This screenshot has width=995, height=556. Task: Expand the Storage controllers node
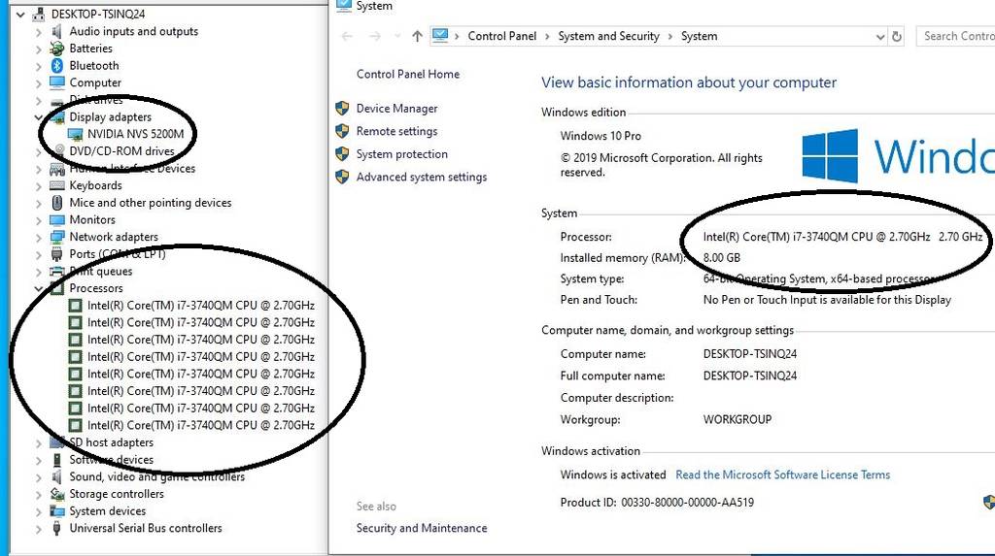click(x=39, y=494)
